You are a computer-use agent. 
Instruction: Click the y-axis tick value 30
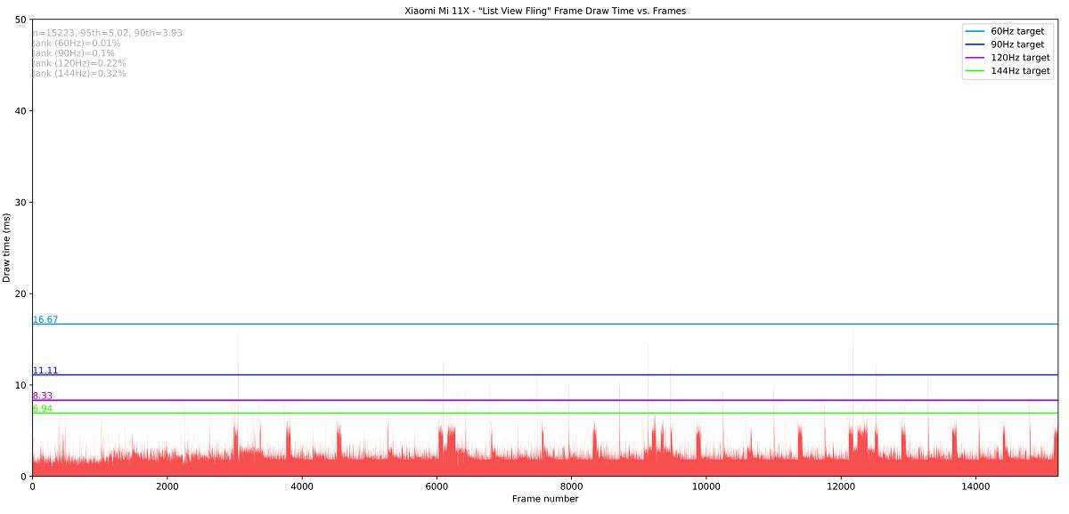click(21, 202)
